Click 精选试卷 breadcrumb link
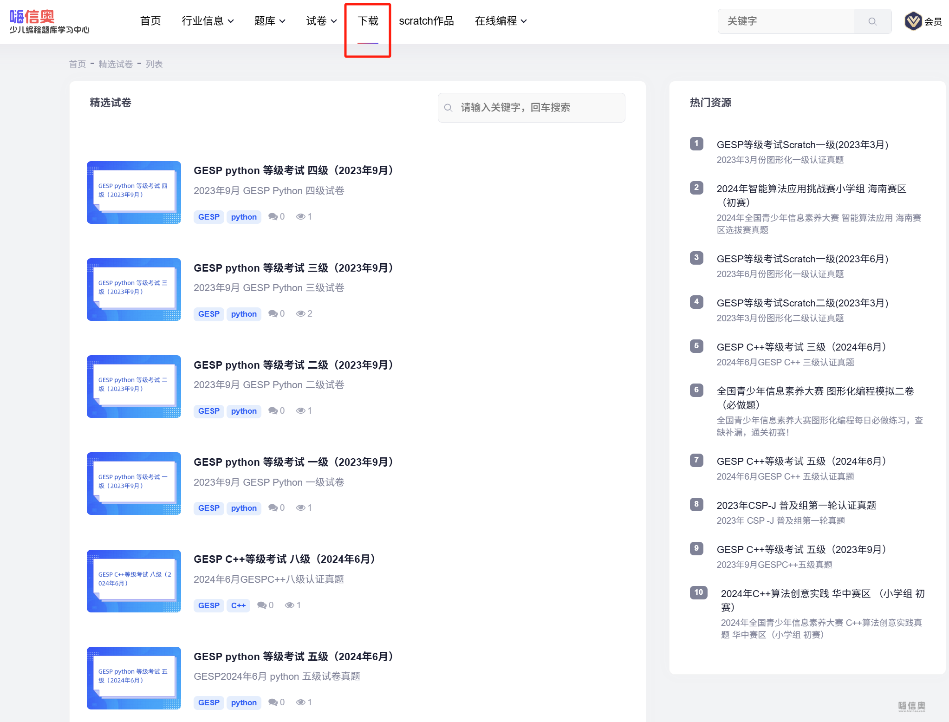The image size is (949, 722). pos(116,64)
